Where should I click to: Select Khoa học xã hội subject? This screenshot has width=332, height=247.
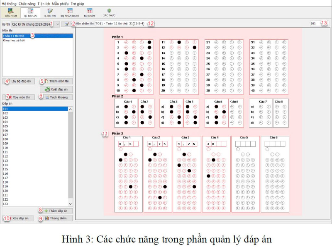pyautogui.click(x=37, y=40)
